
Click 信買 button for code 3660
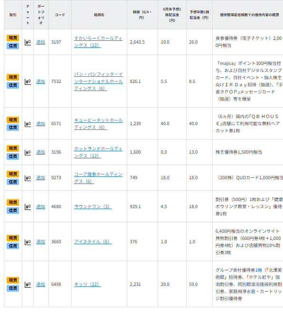click(13, 246)
